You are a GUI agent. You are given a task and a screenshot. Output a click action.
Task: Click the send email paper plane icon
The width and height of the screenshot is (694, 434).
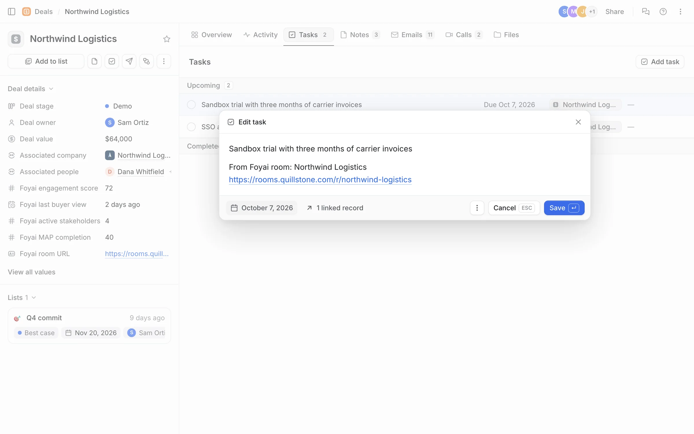(x=129, y=61)
